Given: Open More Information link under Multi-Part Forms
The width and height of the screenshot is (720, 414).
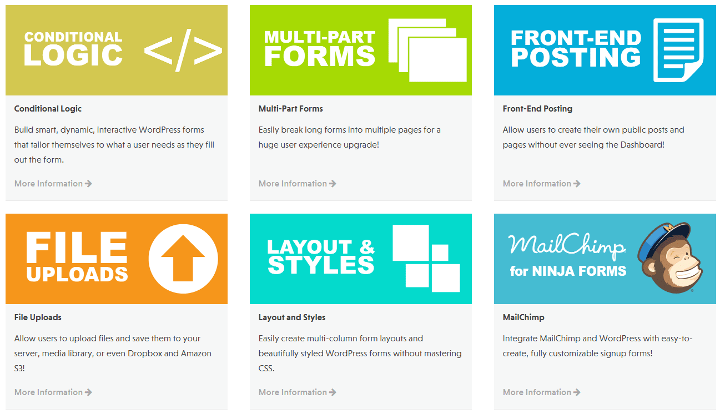Looking at the screenshot, I should click(298, 184).
